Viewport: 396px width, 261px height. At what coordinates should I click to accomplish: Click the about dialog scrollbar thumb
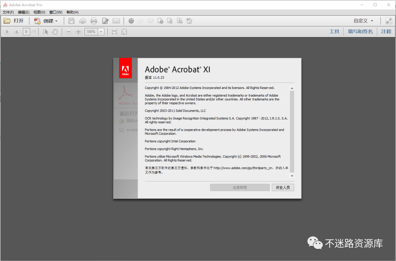(x=292, y=132)
